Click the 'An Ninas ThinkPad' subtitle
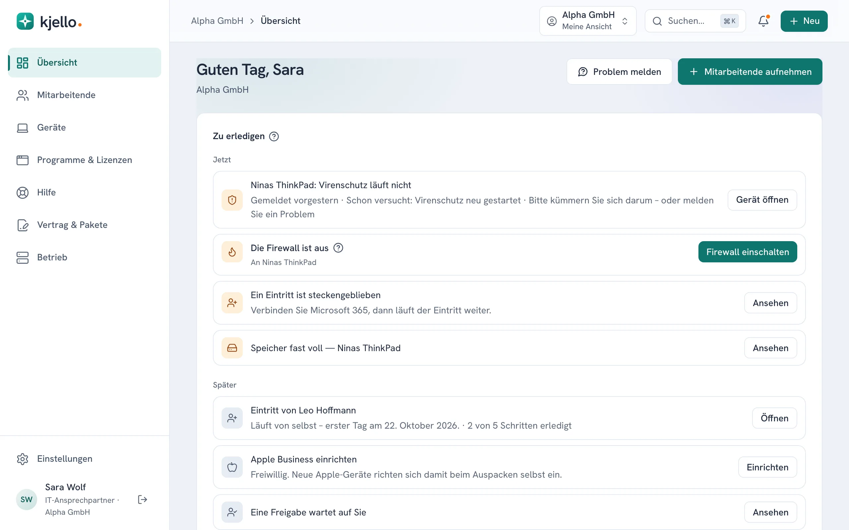849x530 pixels. coord(284,262)
